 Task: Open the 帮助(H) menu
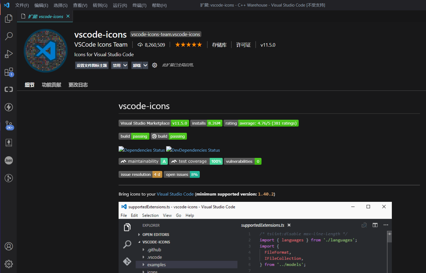[159, 5]
